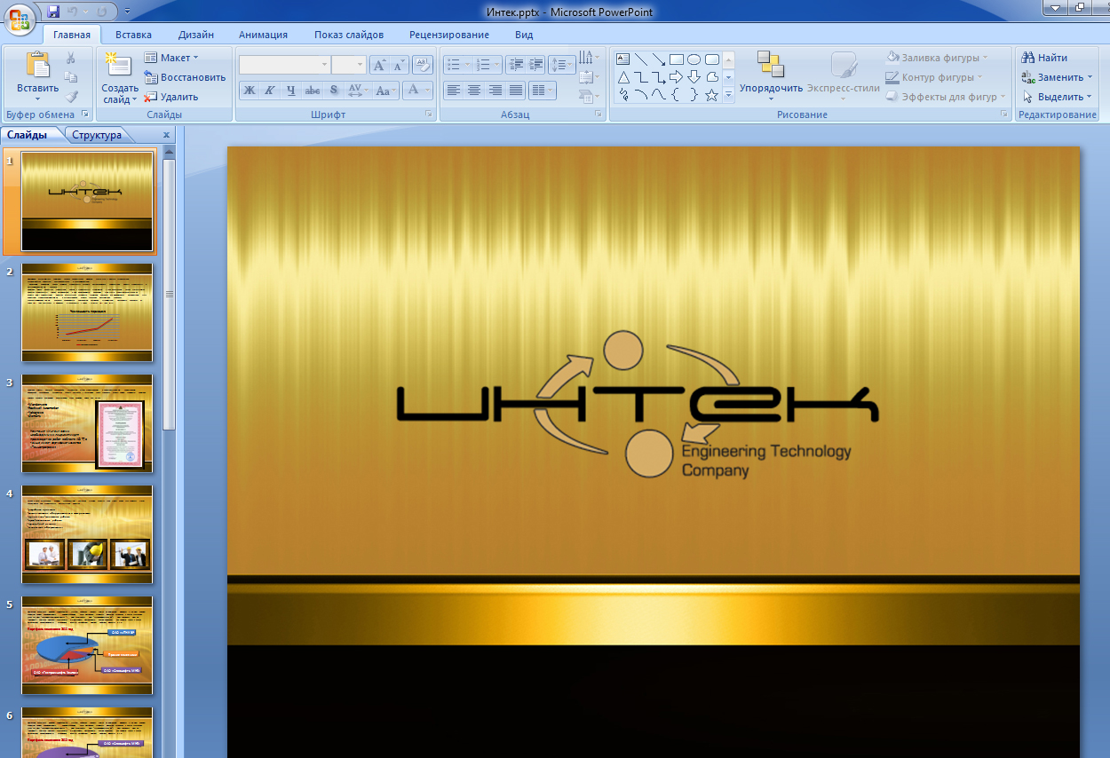Image resolution: width=1110 pixels, height=758 pixels.
Task: Open the font name dropdown
Action: (x=323, y=65)
